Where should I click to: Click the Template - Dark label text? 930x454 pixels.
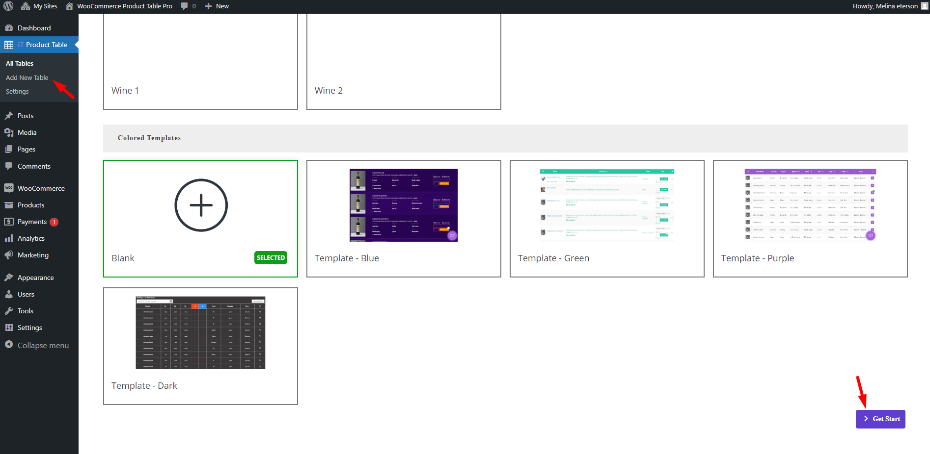coord(144,386)
